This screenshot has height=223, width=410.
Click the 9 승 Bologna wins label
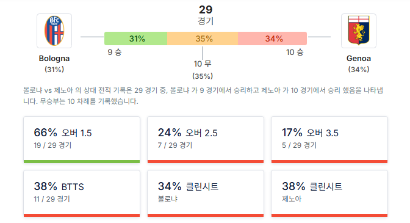pos(115,52)
